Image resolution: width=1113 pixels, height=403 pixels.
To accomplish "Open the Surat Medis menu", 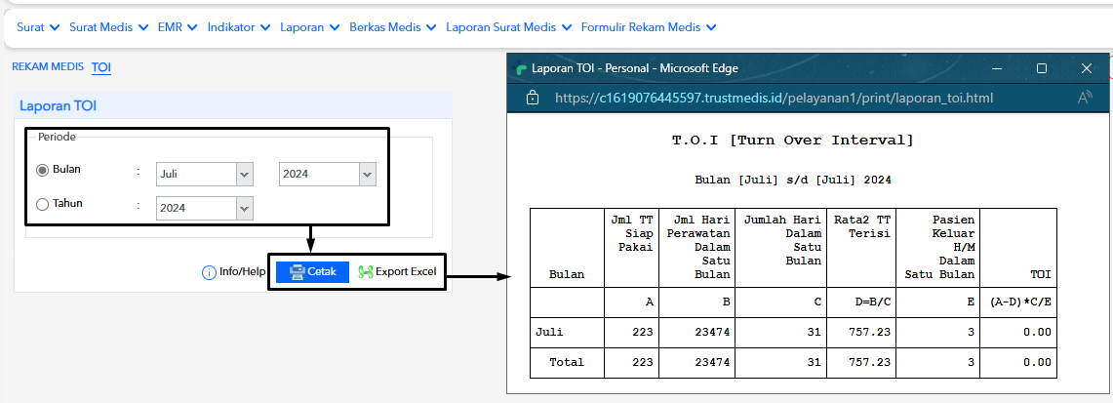I will tap(108, 27).
